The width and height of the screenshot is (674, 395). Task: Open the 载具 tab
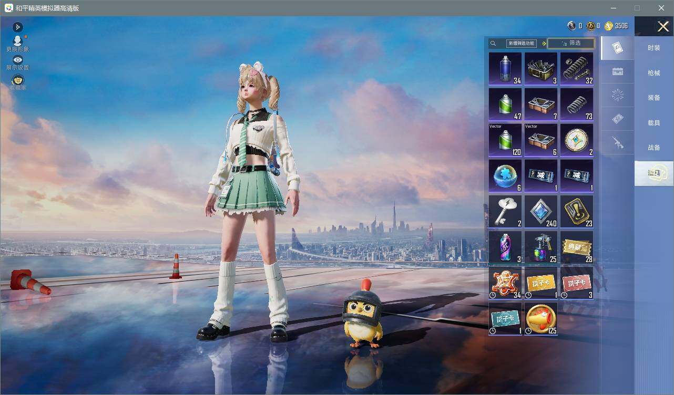[x=654, y=123]
